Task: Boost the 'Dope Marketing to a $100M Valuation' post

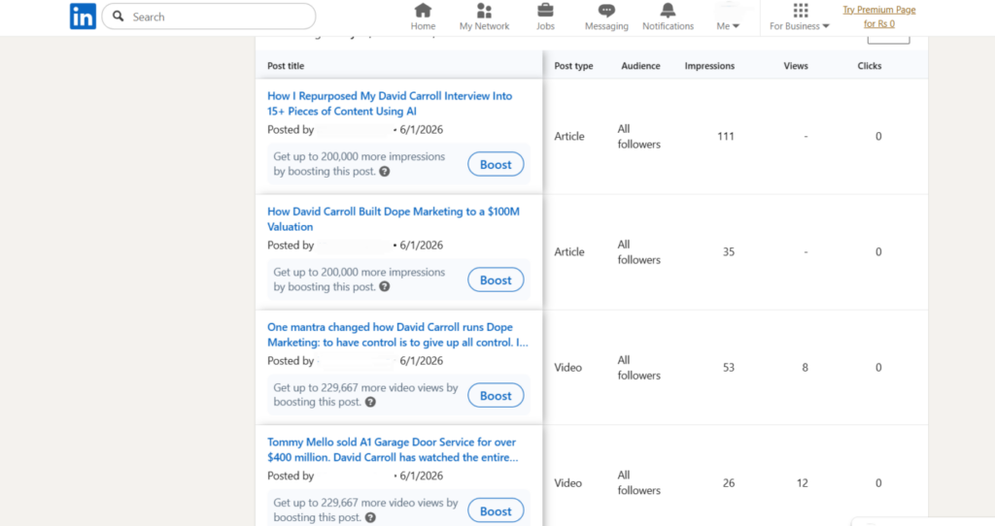Action: (x=496, y=280)
